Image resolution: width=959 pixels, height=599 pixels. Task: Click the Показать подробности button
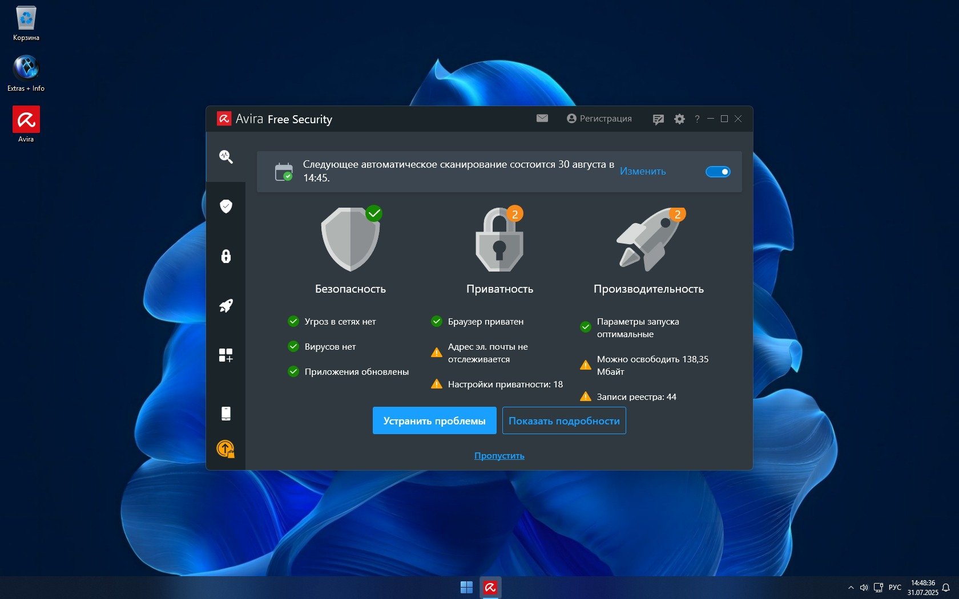tap(563, 421)
